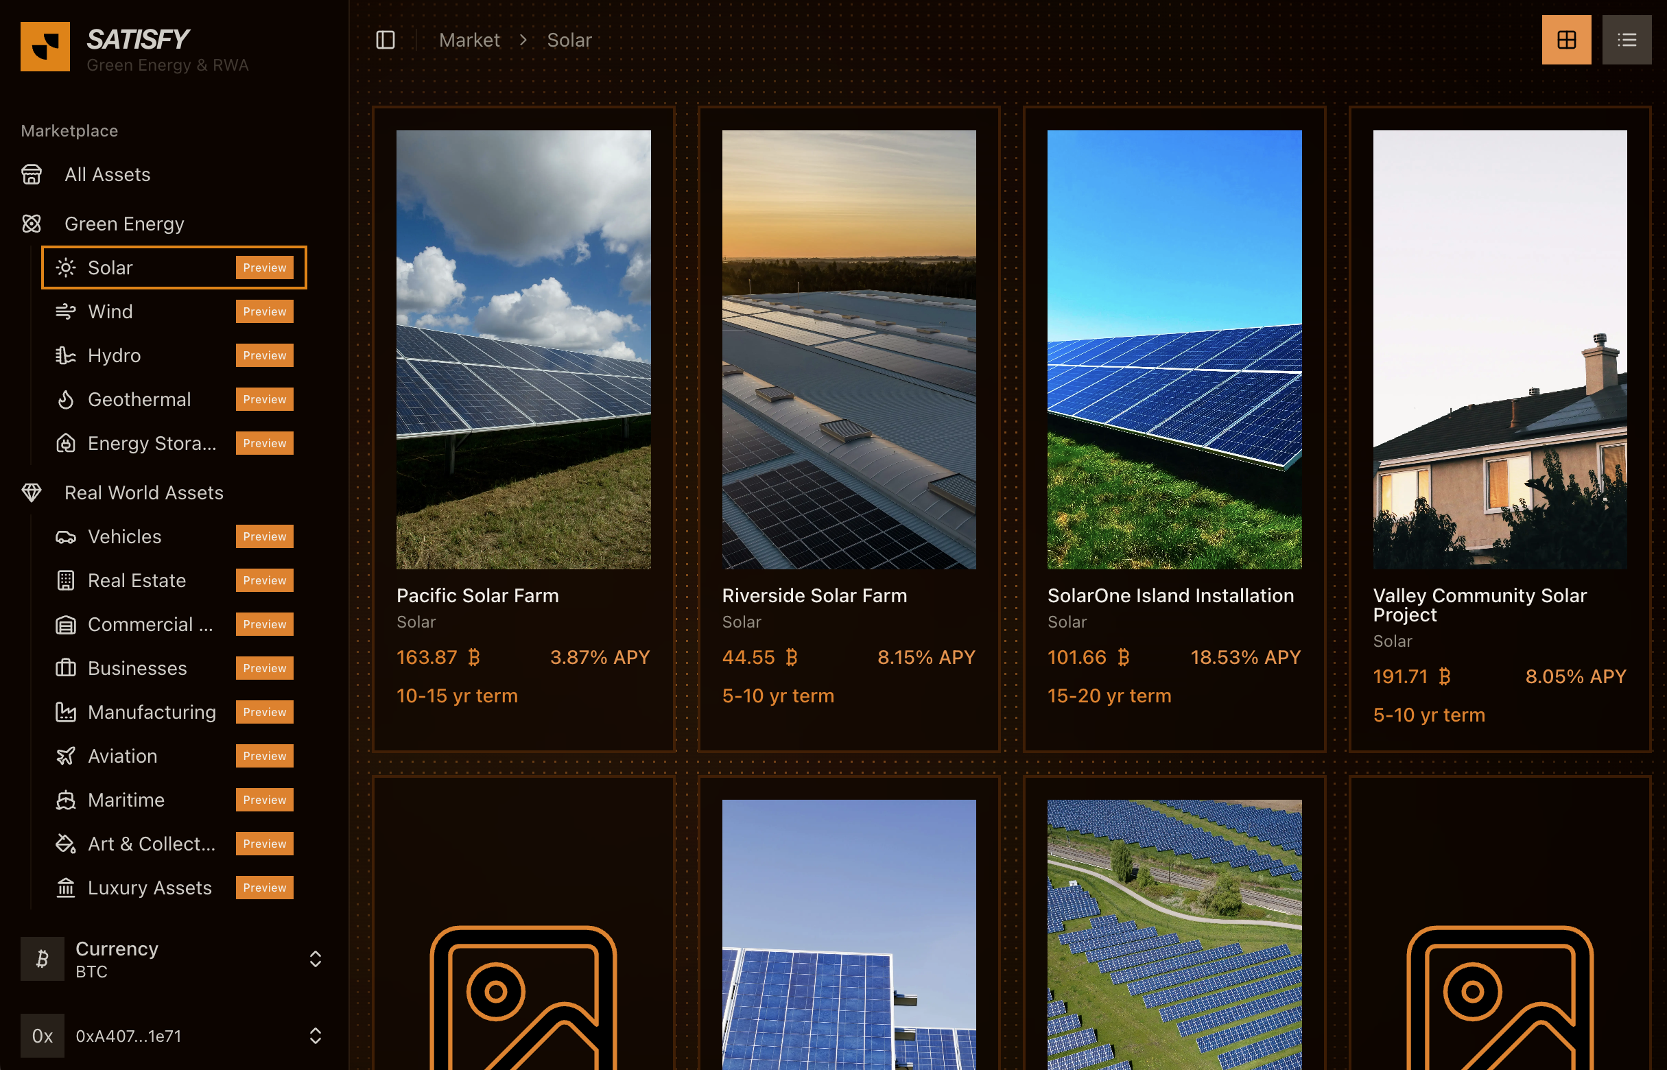Open SolarOne Island Installation card title
Viewport: 1667px width, 1070px height.
tap(1170, 595)
